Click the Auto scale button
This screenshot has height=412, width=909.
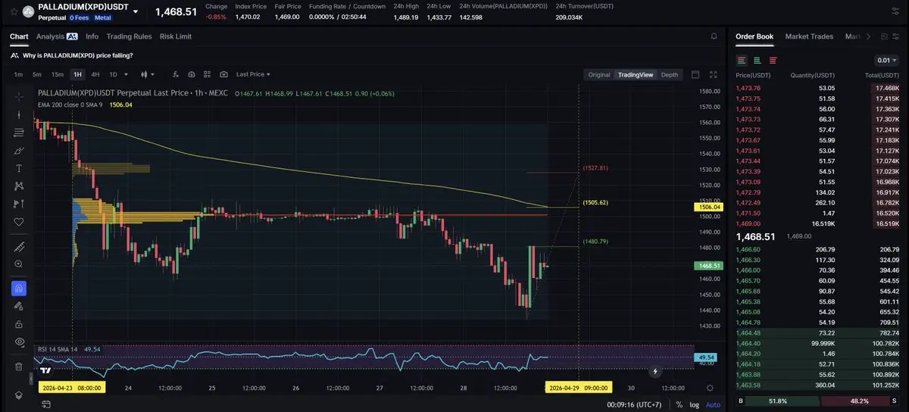[x=713, y=404]
